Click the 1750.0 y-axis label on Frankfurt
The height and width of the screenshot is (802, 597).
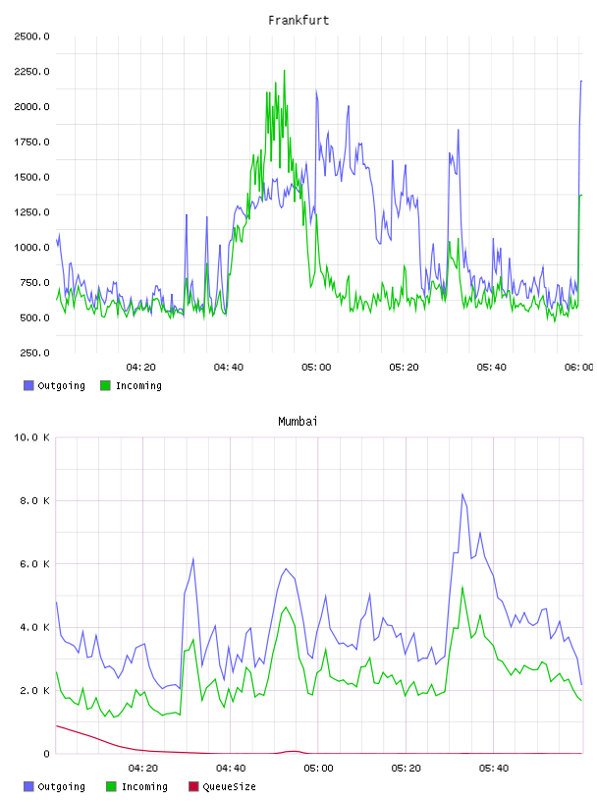[x=31, y=143]
